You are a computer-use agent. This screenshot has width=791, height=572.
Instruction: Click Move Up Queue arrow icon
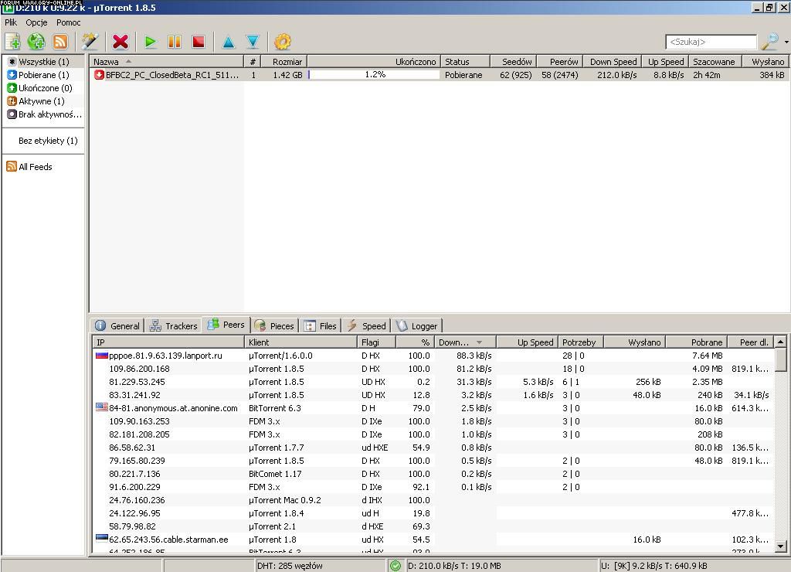click(x=229, y=42)
